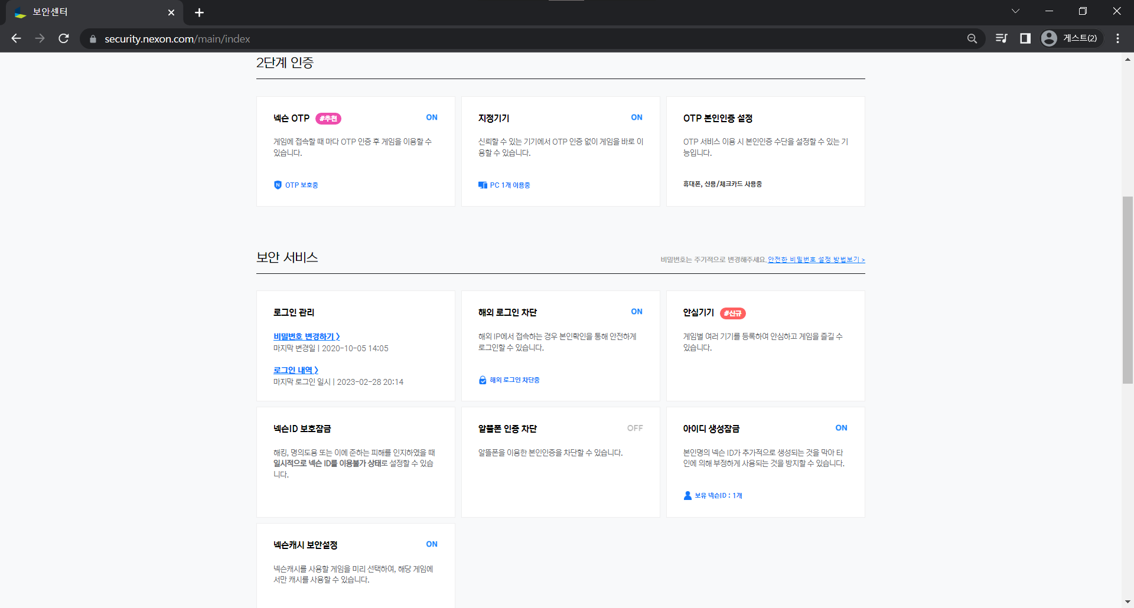Open the 안심기기 card title
Screen dimensions: 1134x608
pos(698,312)
